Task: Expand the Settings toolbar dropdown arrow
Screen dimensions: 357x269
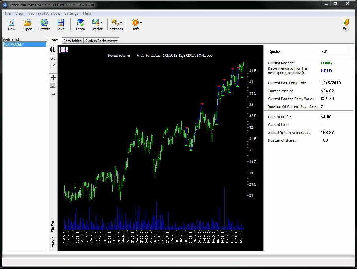Action: 121,22
